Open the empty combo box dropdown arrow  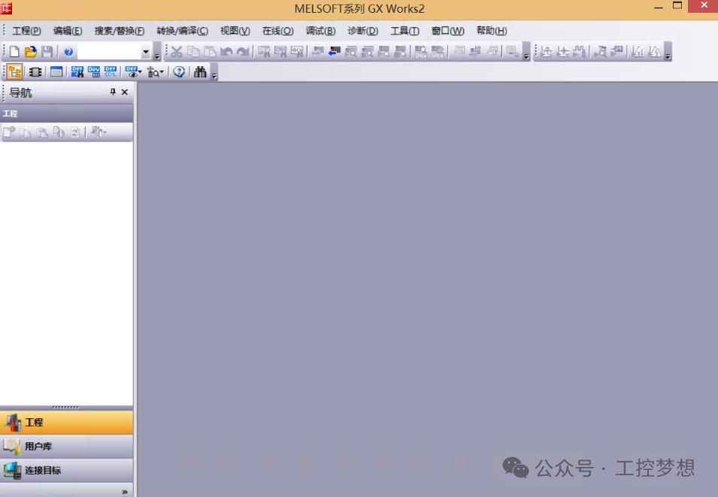click(x=146, y=52)
